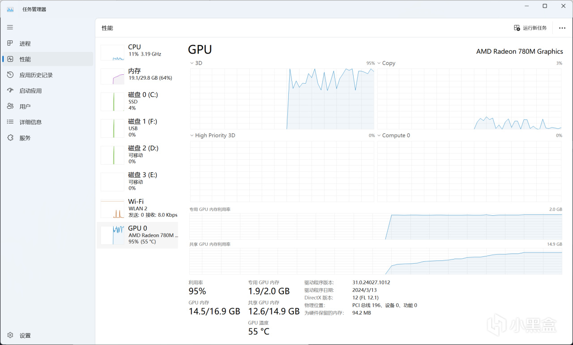Toggle the hamburger navigation menu
Image resolution: width=573 pixels, height=345 pixels.
click(x=10, y=27)
